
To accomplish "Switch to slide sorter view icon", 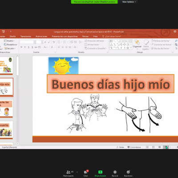I will coord(154,147).
